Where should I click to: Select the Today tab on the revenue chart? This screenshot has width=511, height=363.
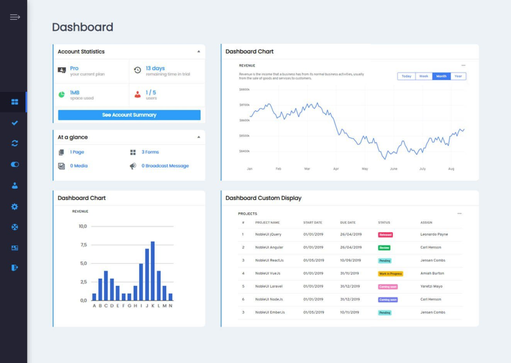tap(406, 76)
